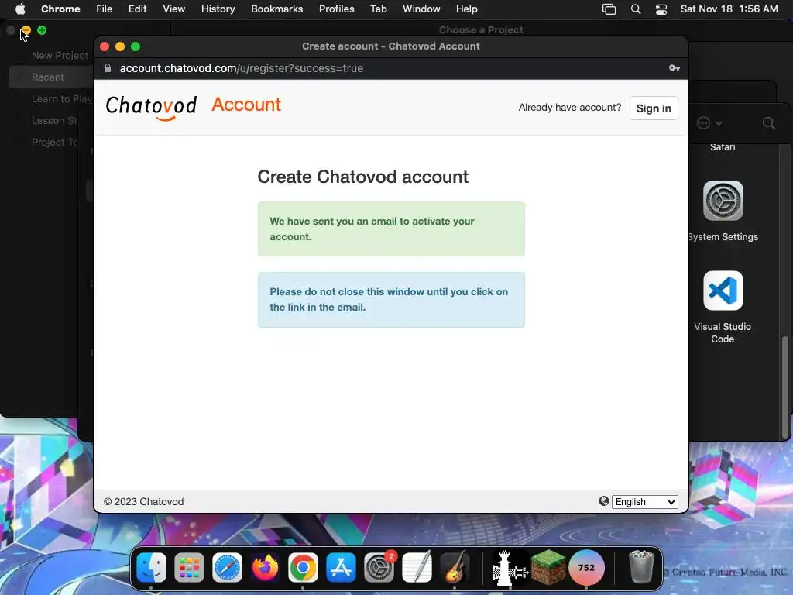Screen dimensions: 793x595
Task: Click the Safari label in background window
Action: click(723, 147)
